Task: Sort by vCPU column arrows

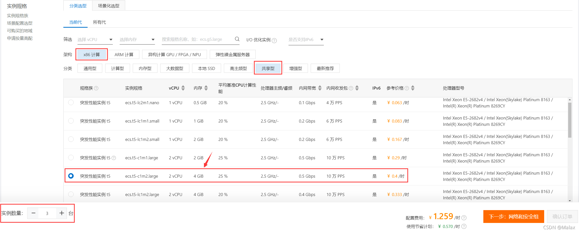Action: pos(183,88)
